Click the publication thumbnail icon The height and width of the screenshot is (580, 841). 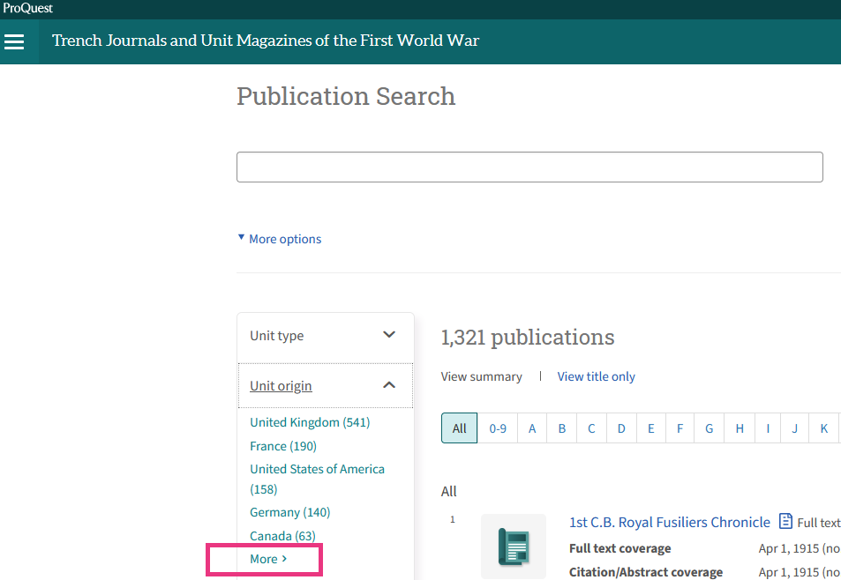click(513, 546)
